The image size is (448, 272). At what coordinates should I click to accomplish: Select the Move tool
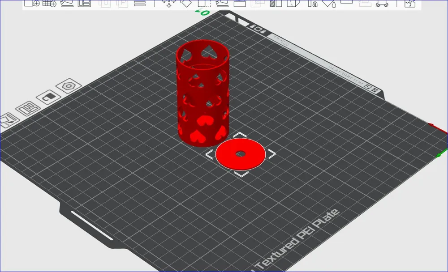point(169,4)
